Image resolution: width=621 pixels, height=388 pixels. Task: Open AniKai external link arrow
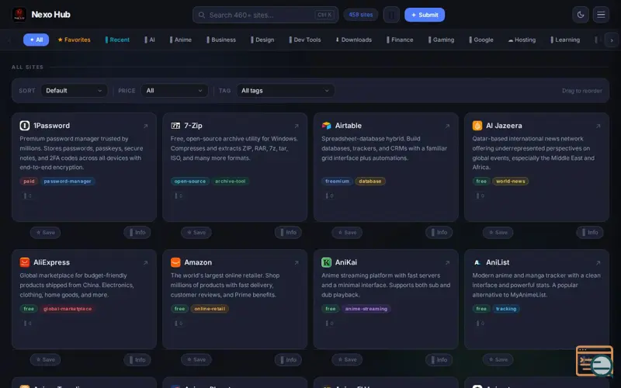coord(447,262)
